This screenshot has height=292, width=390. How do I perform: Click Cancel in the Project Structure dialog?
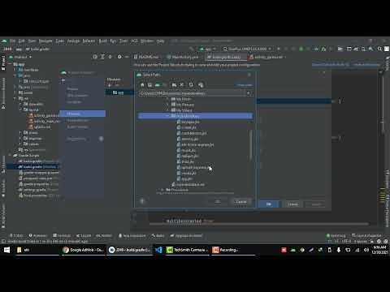(x=292, y=204)
